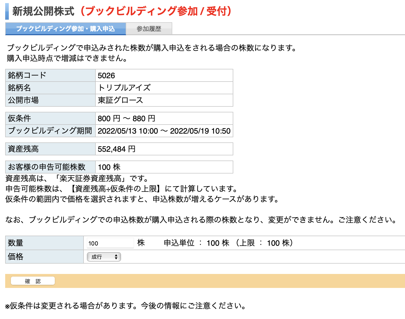Open the 価格 dropdown showing 成行
The height and width of the screenshot is (319, 405).
(x=104, y=257)
